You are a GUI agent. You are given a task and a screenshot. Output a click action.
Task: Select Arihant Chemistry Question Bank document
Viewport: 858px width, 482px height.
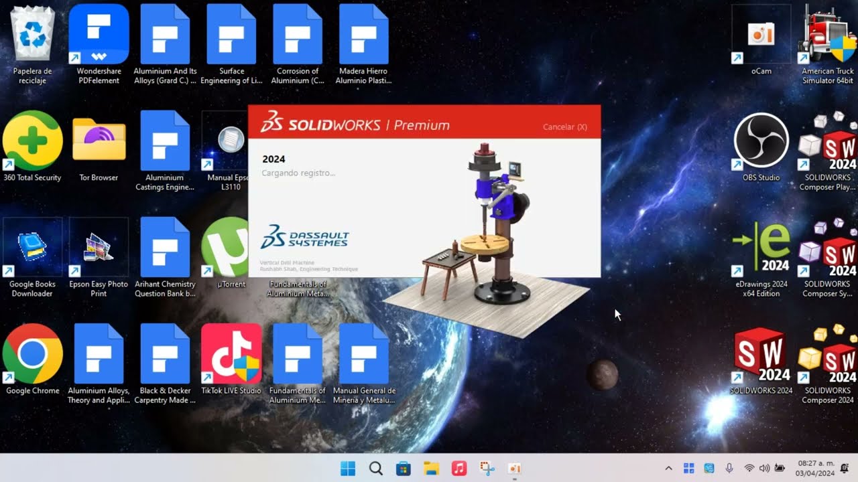point(165,258)
